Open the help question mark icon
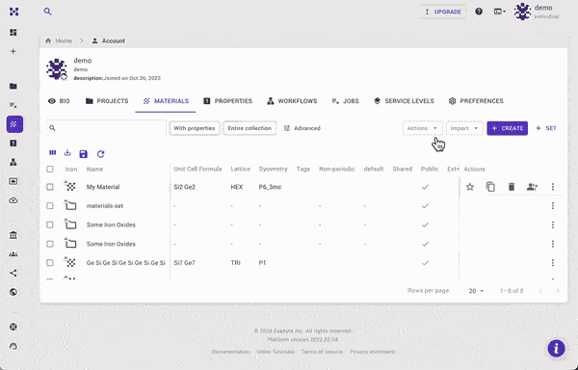The width and height of the screenshot is (578, 370). click(x=479, y=12)
